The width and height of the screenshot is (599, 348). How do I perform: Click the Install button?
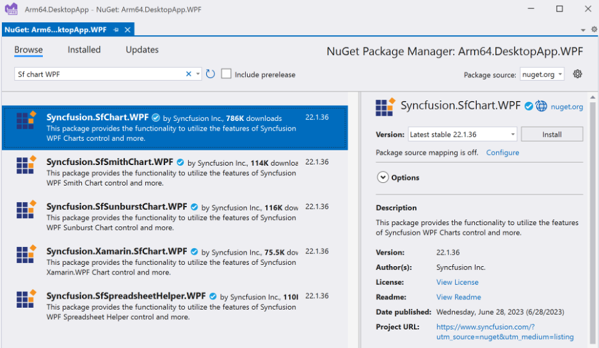552,134
